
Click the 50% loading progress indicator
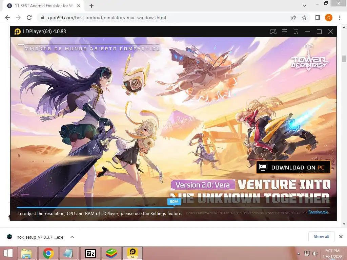click(x=174, y=202)
